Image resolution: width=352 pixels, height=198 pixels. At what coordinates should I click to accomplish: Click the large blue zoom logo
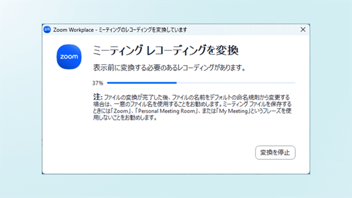tap(69, 57)
